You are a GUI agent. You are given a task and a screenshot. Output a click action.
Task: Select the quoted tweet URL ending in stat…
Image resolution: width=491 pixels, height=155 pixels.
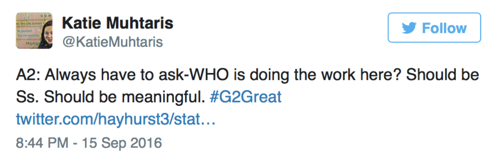point(116,119)
